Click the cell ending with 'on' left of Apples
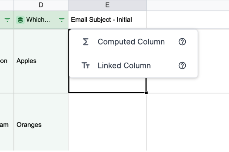The image size is (229, 152). [x=7, y=61]
